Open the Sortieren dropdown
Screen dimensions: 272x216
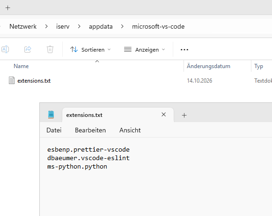click(x=90, y=50)
